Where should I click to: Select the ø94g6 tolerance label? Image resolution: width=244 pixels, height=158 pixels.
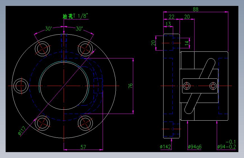pos(194,147)
